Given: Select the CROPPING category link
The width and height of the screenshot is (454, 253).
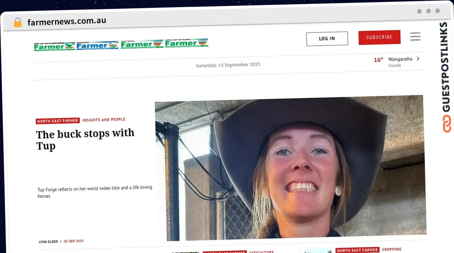Looking at the screenshot, I should (392, 249).
